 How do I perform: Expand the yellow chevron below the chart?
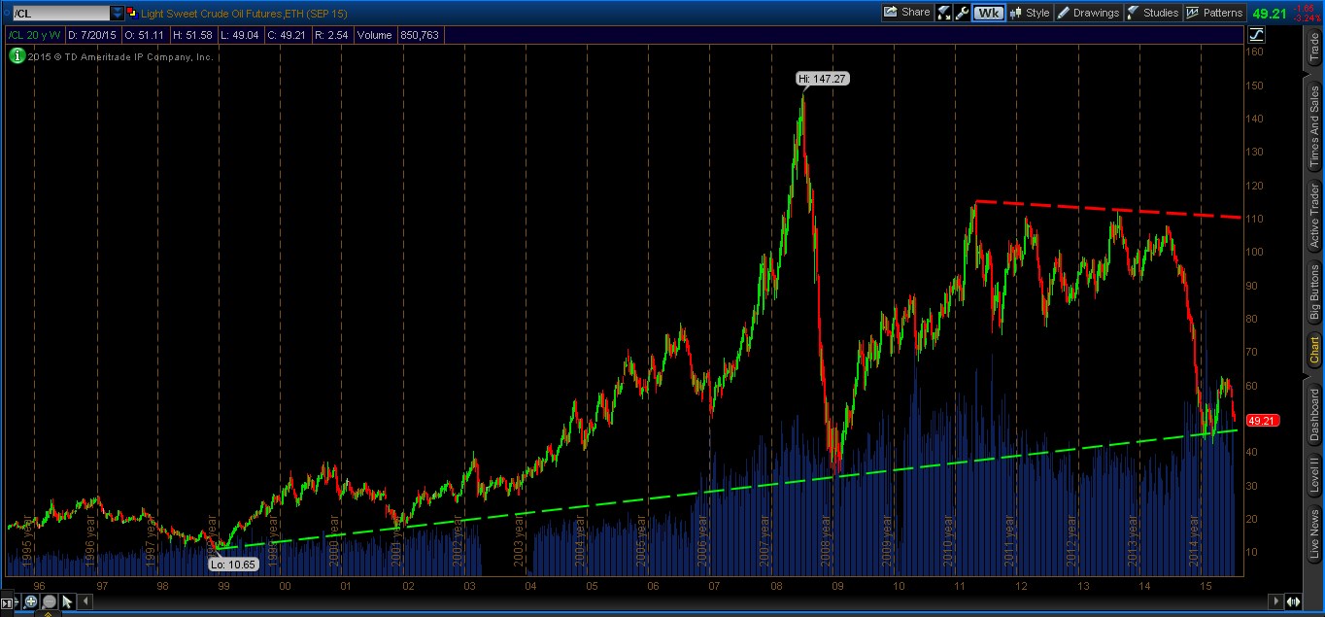(x=49, y=614)
